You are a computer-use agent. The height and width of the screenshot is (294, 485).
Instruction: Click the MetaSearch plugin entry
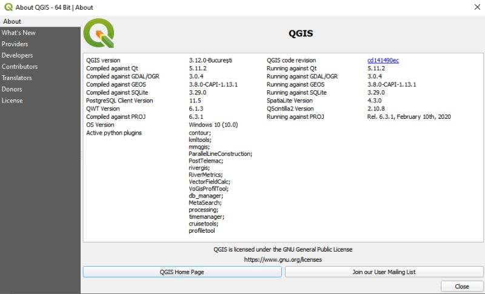tap(205, 203)
